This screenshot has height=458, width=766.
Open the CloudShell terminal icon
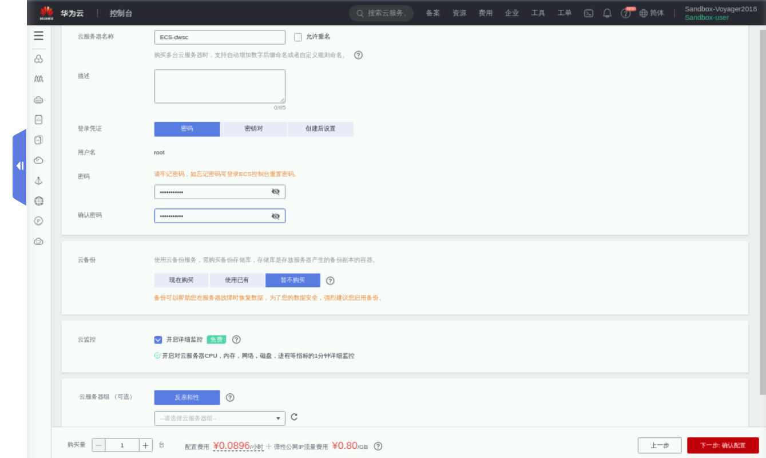[589, 13]
